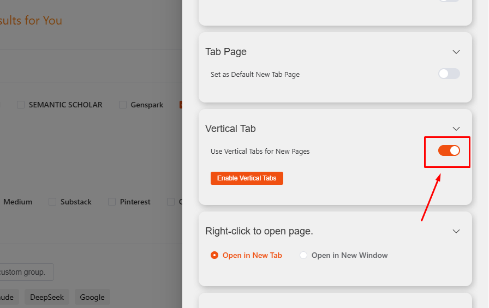The width and height of the screenshot is (489, 308).
Task: Check the Genspark checkbox
Action: pyautogui.click(x=123, y=105)
